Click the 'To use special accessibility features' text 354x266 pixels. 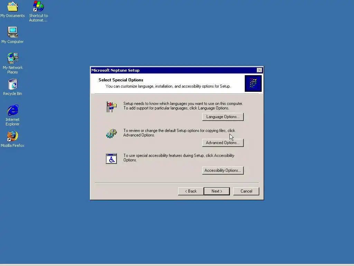(x=179, y=158)
